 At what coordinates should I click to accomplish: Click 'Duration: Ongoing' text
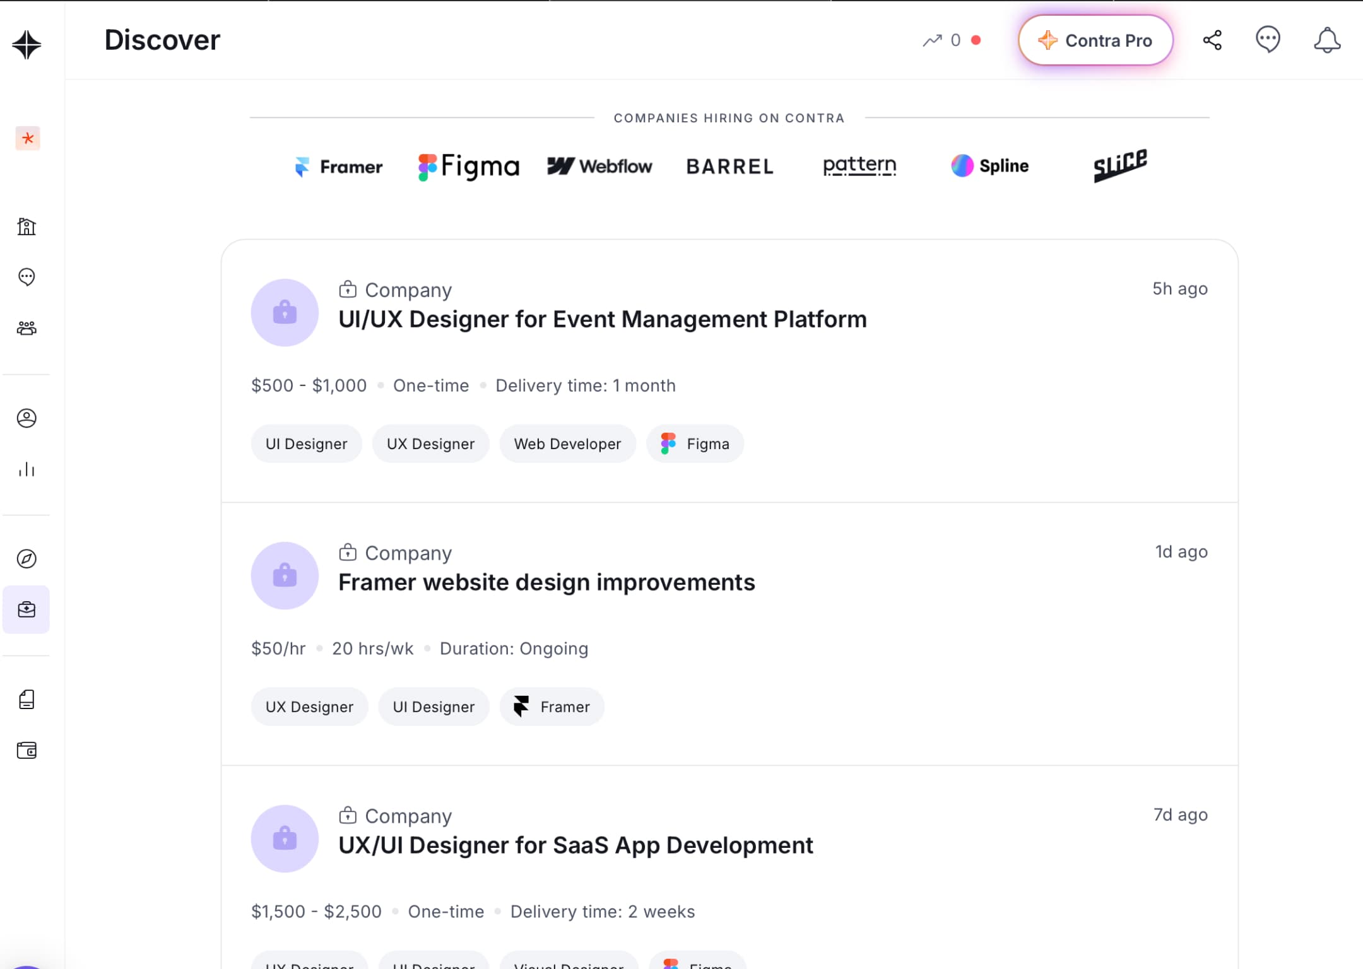[514, 649]
